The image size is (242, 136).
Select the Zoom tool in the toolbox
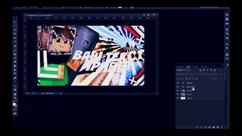[15, 98]
